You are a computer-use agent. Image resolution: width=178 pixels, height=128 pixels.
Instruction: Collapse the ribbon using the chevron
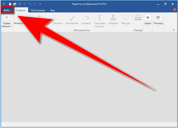tap(174, 30)
